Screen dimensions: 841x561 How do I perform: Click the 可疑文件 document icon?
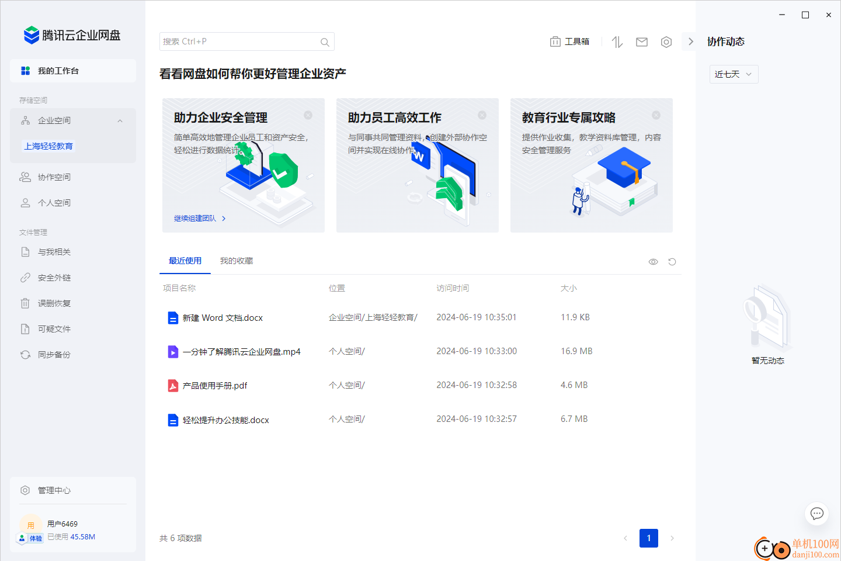(x=25, y=329)
